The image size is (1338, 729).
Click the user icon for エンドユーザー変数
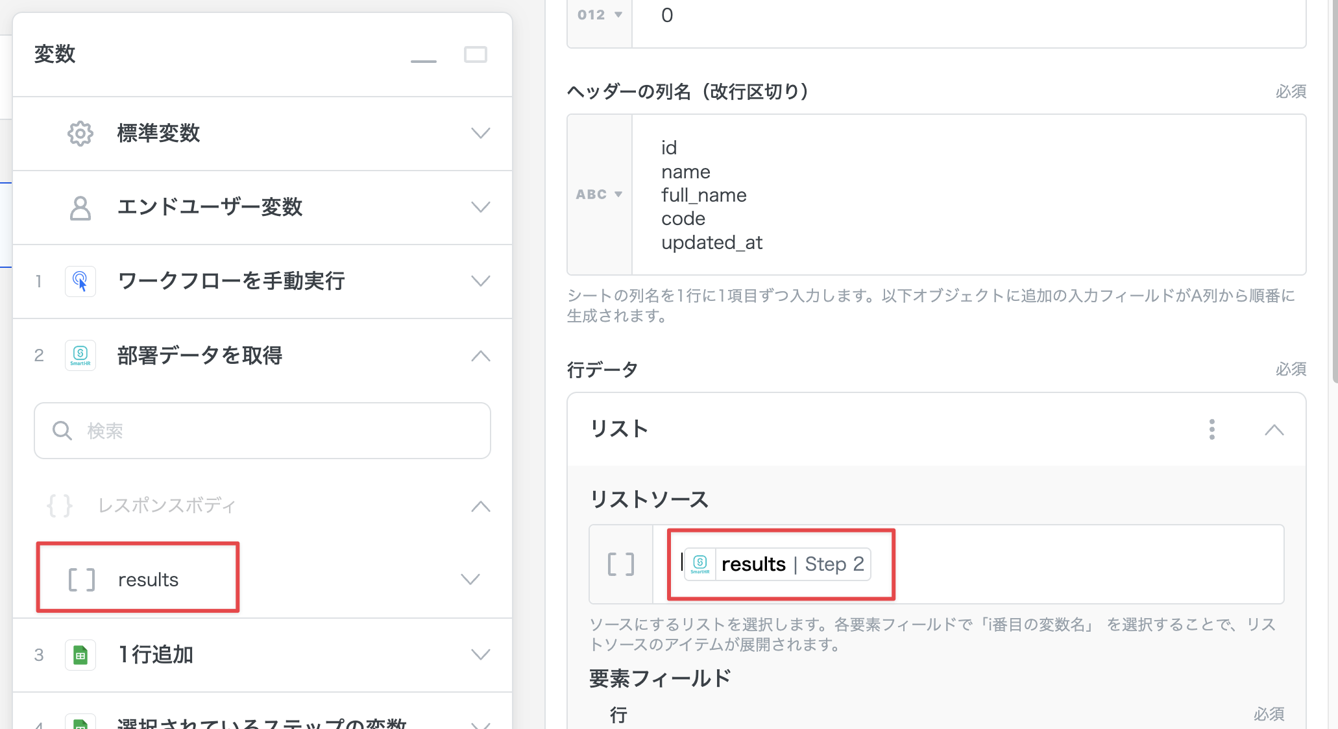80,208
